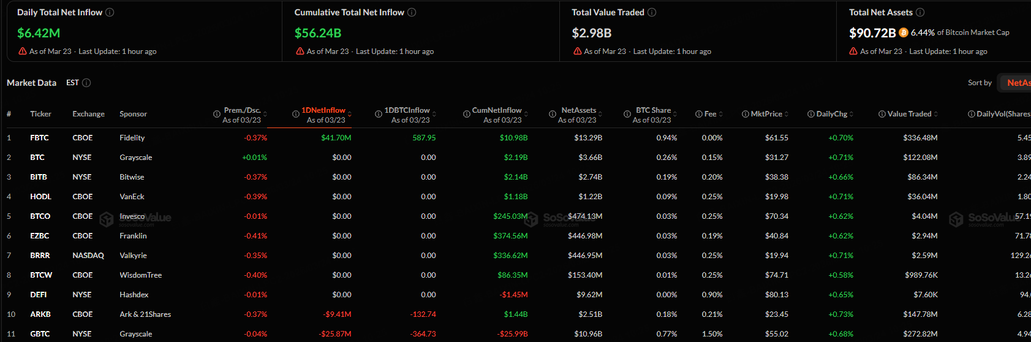This screenshot has height=342, width=1031.
Task: Click info icon in BTC Share column header
Action: point(627,114)
